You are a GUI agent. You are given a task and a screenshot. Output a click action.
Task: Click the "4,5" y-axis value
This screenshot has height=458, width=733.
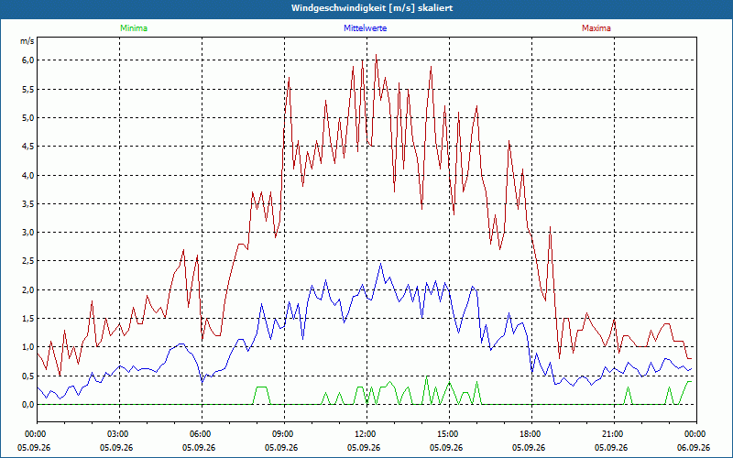click(x=28, y=147)
